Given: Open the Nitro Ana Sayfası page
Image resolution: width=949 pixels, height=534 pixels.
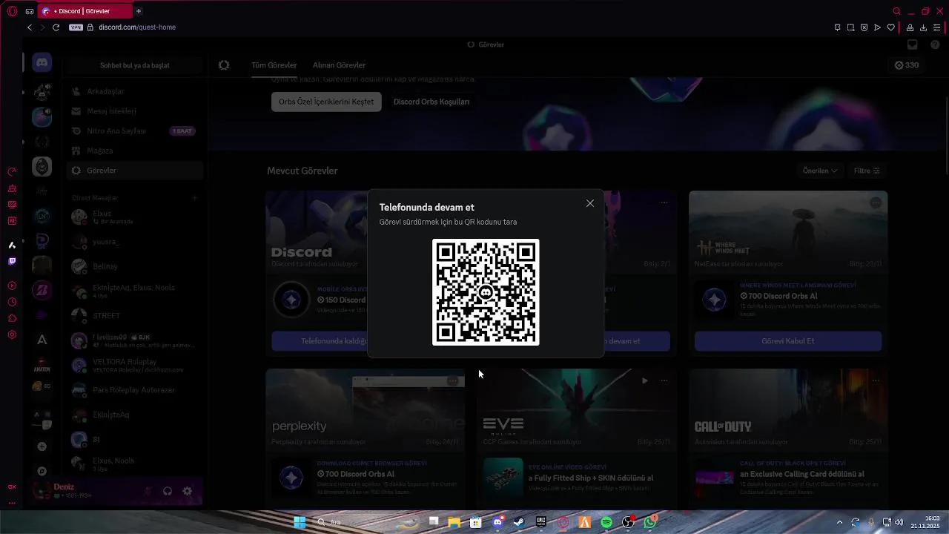Looking at the screenshot, I should [134, 131].
